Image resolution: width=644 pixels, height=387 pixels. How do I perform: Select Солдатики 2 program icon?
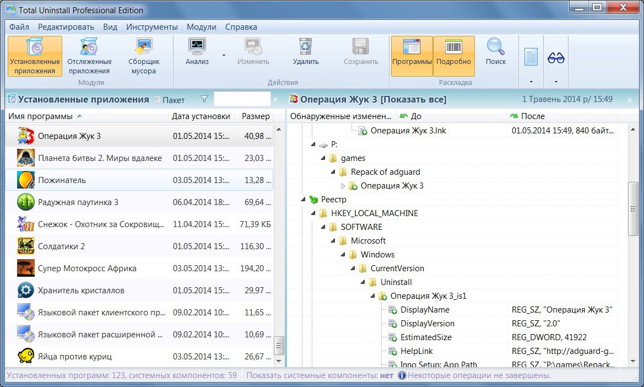(25, 246)
